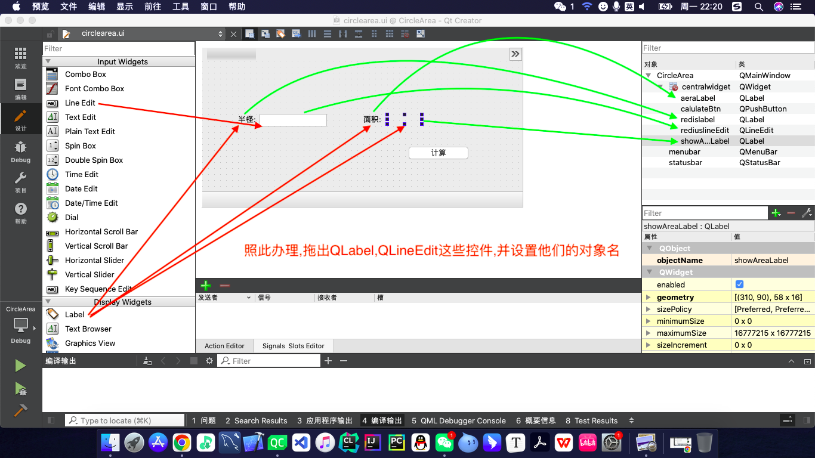
Task: Open the output pane selector arrows
Action: 632,420
